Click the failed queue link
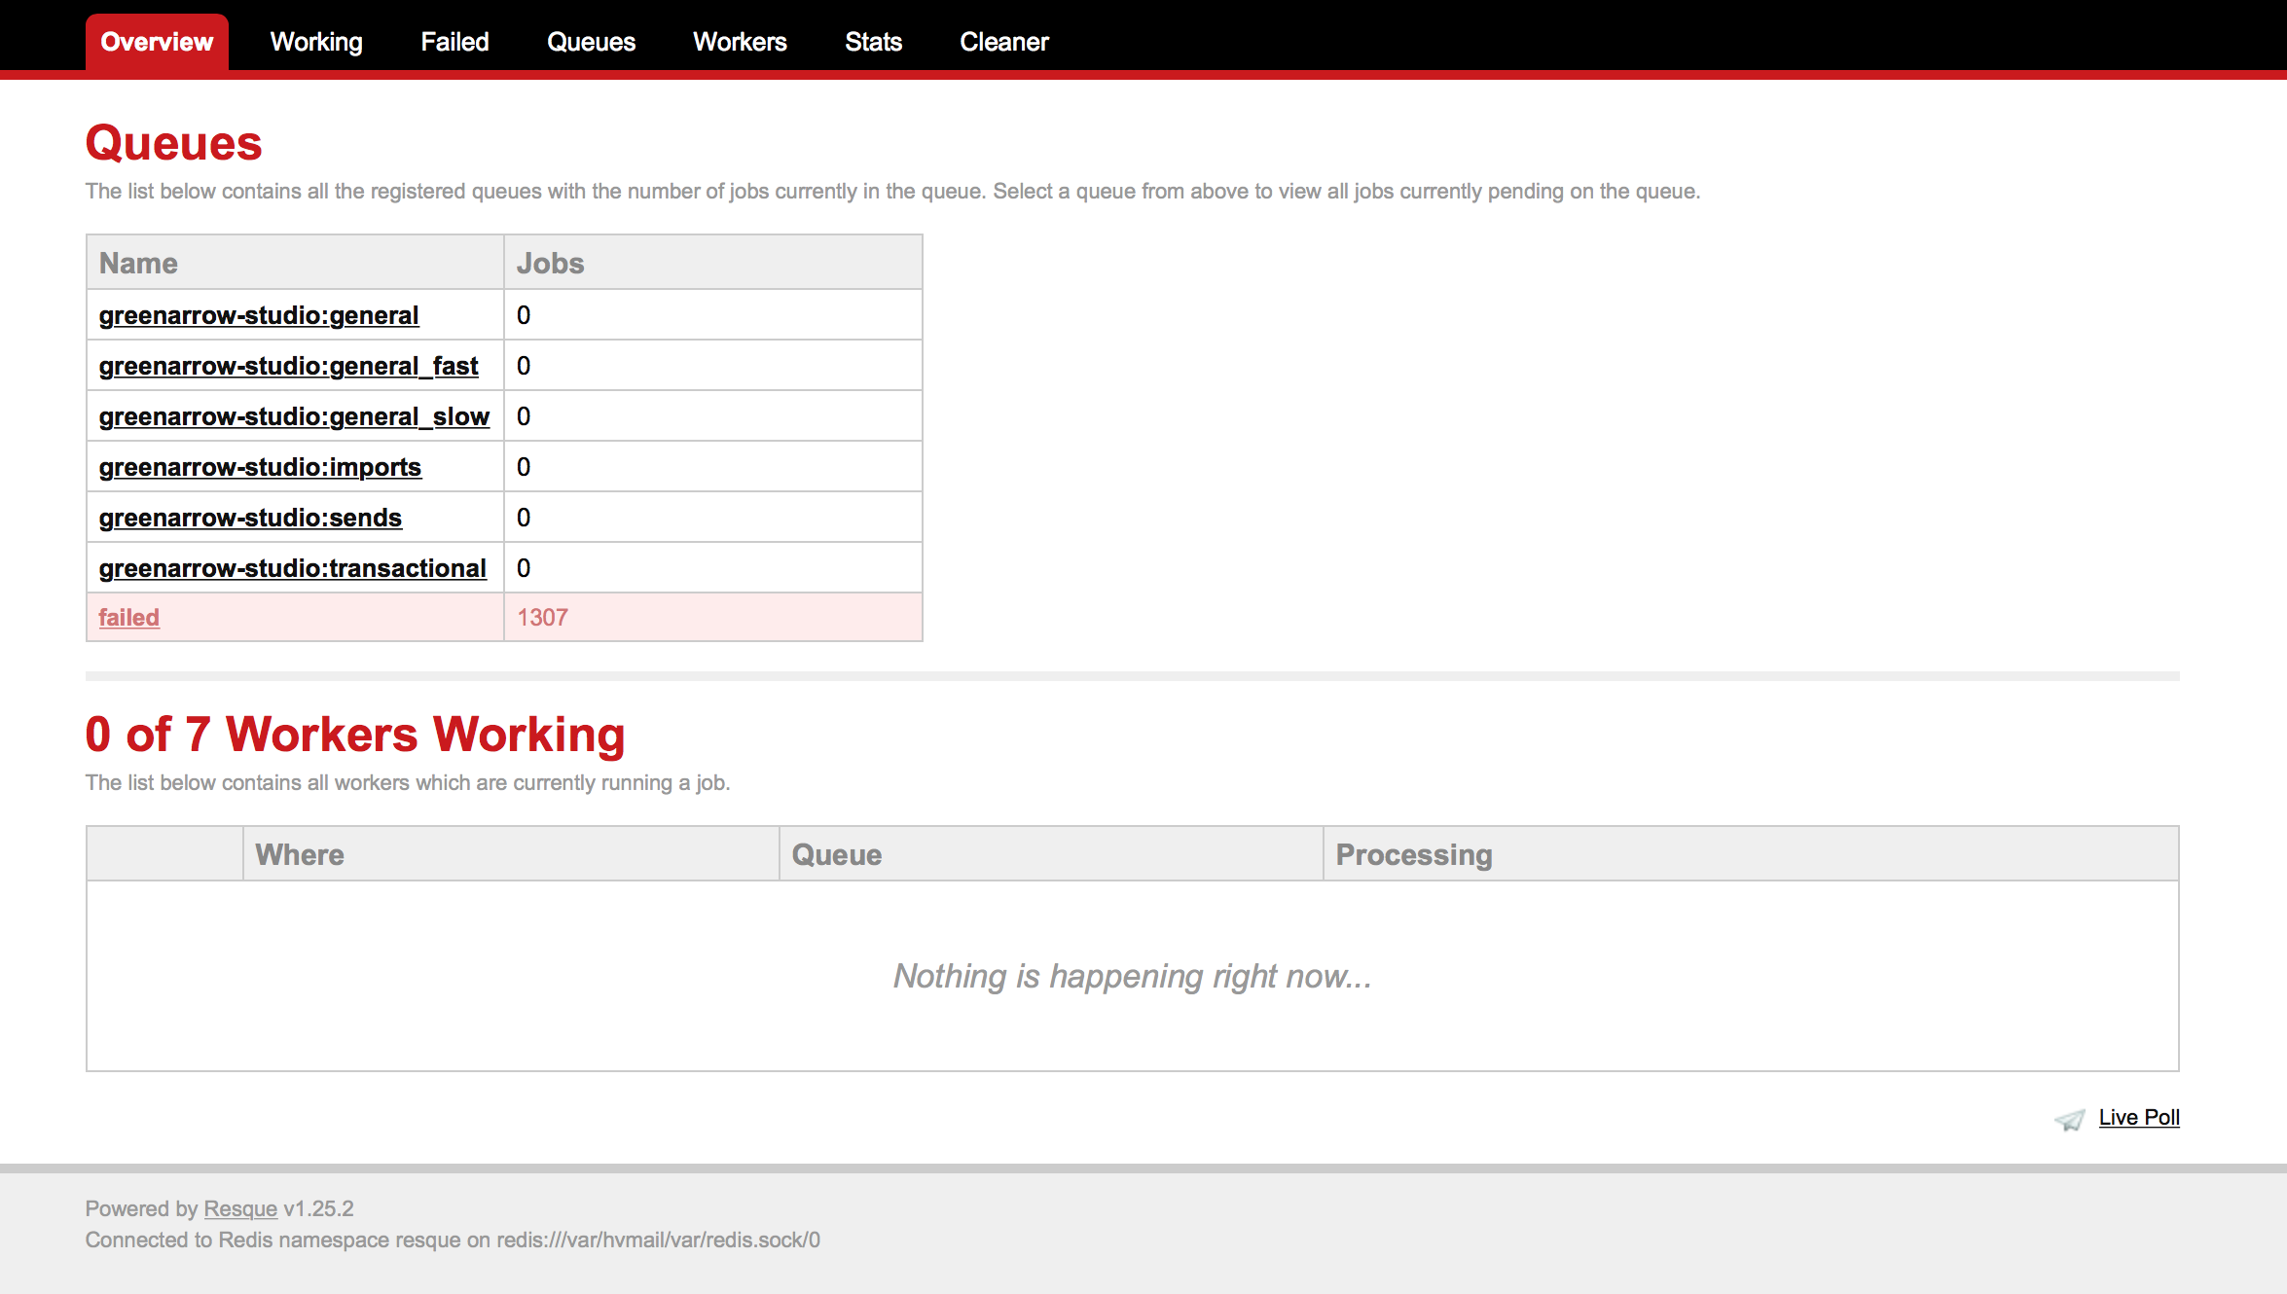The width and height of the screenshot is (2287, 1294). click(x=127, y=617)
